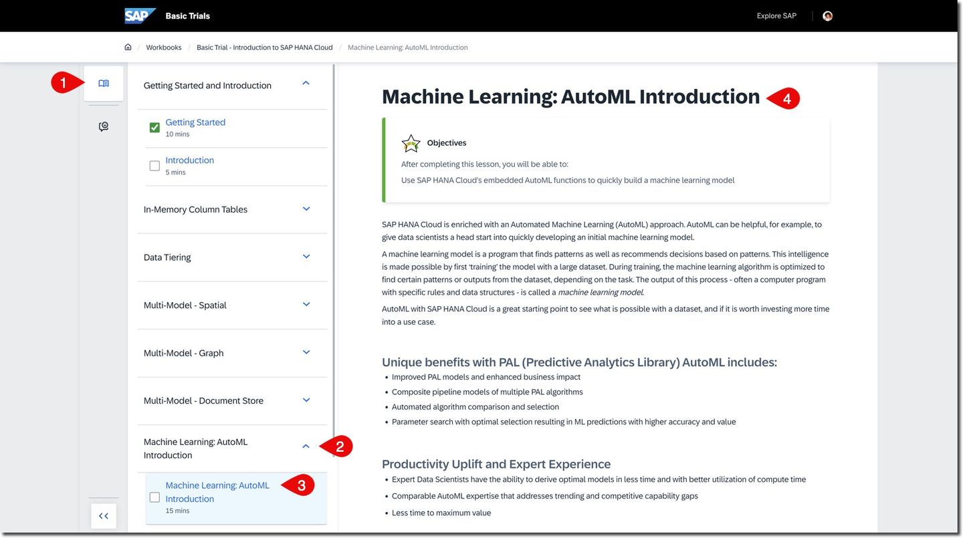Click Basic Trials header title
The image size is (963, 538).
point(187,16)
